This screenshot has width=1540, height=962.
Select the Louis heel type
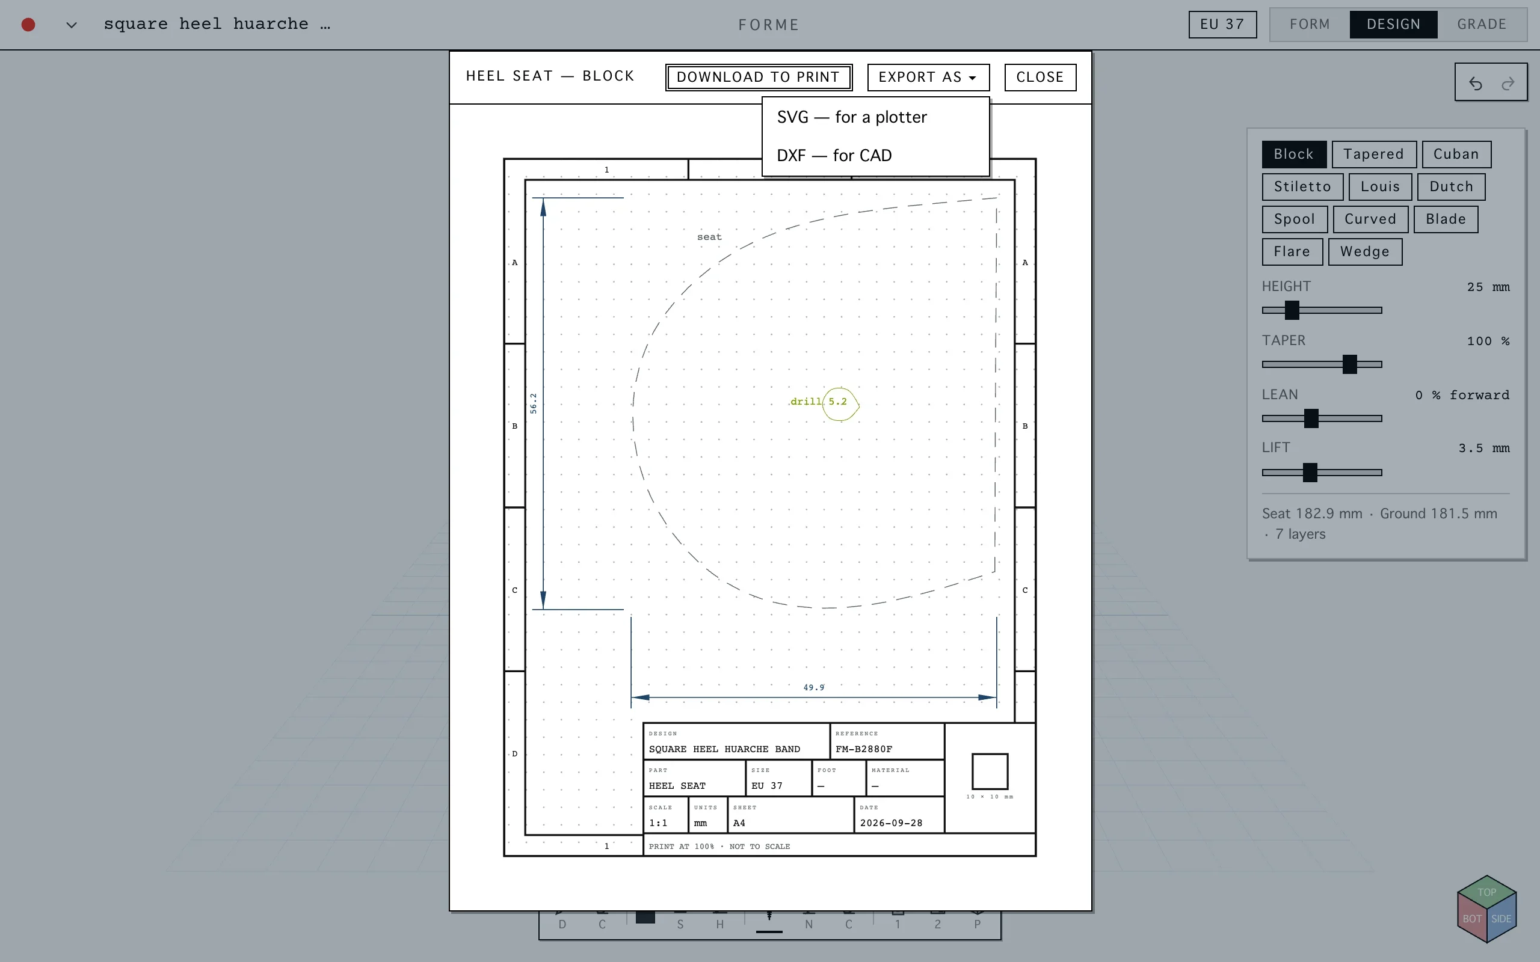(1379, 186)
